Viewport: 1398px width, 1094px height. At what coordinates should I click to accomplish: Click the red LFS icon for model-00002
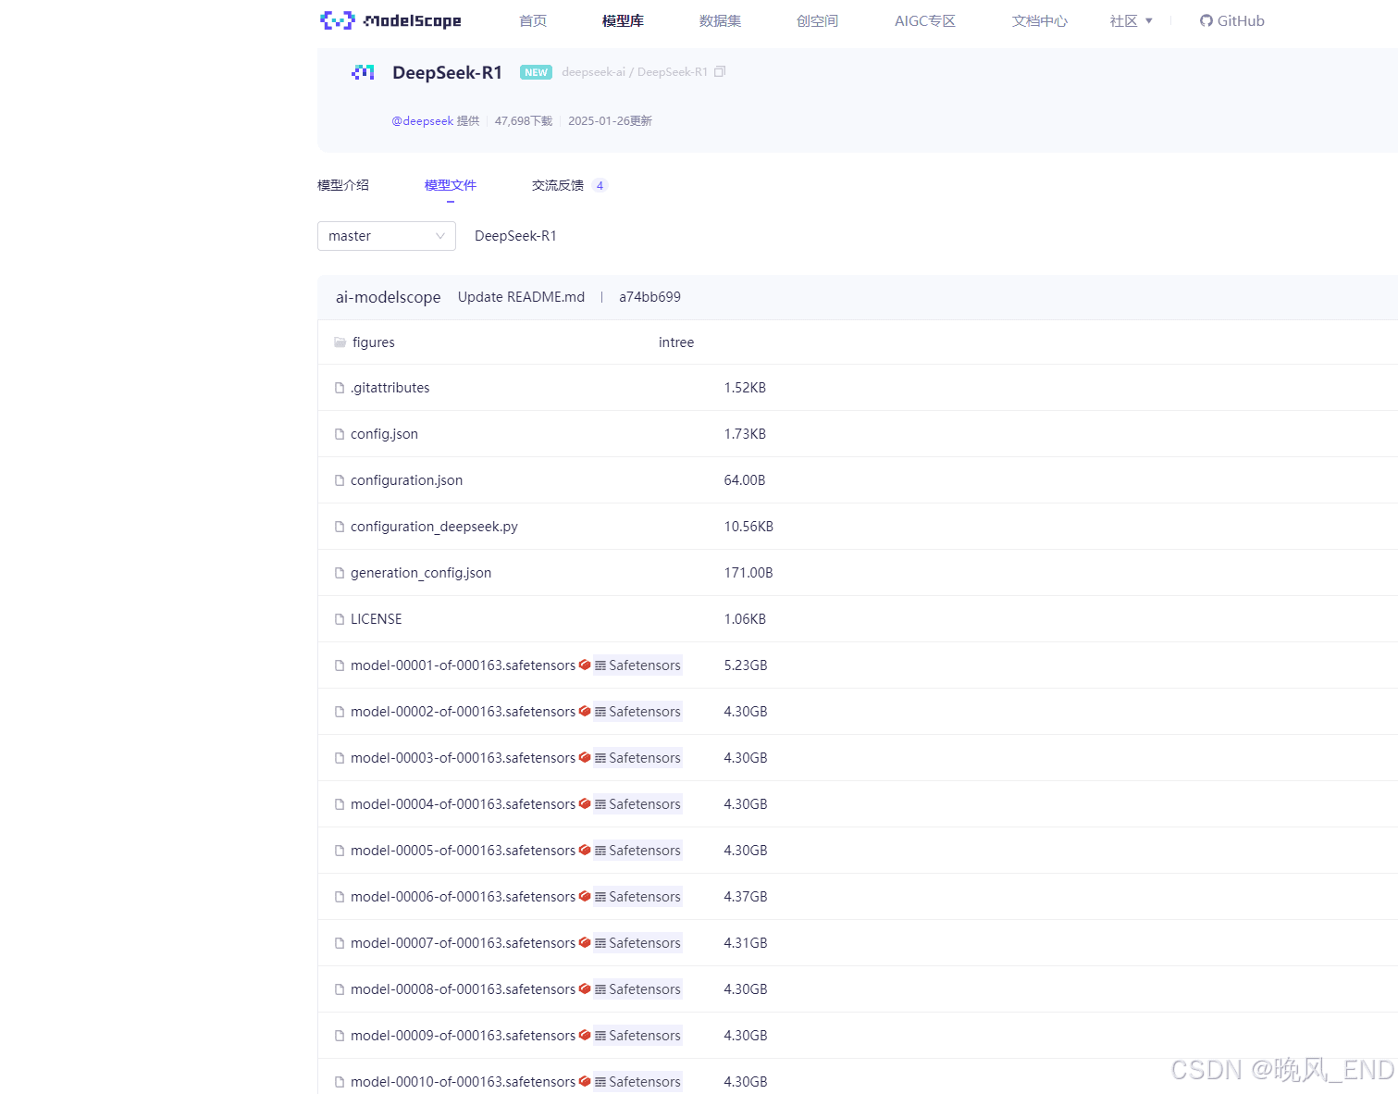coord(585,711)
